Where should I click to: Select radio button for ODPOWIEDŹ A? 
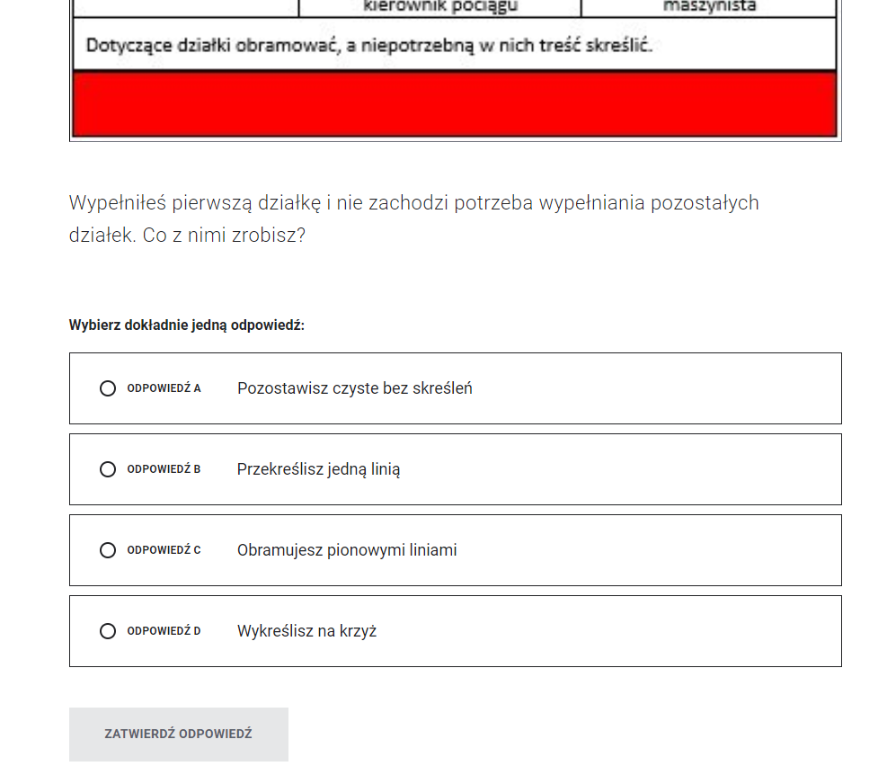[108, 387]
